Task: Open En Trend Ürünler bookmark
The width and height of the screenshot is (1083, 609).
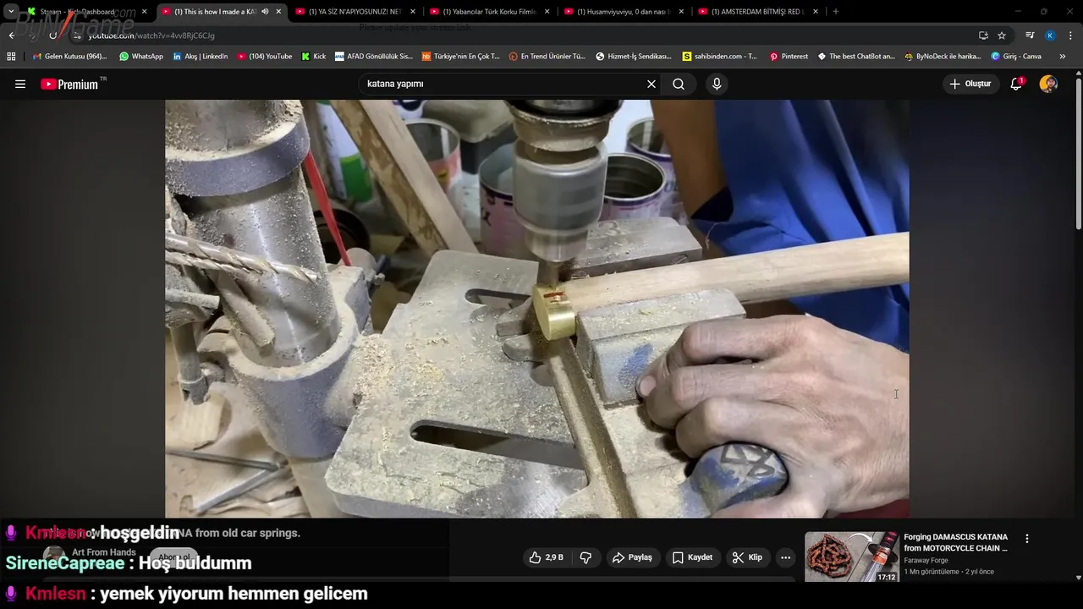Action: (547, 57)
